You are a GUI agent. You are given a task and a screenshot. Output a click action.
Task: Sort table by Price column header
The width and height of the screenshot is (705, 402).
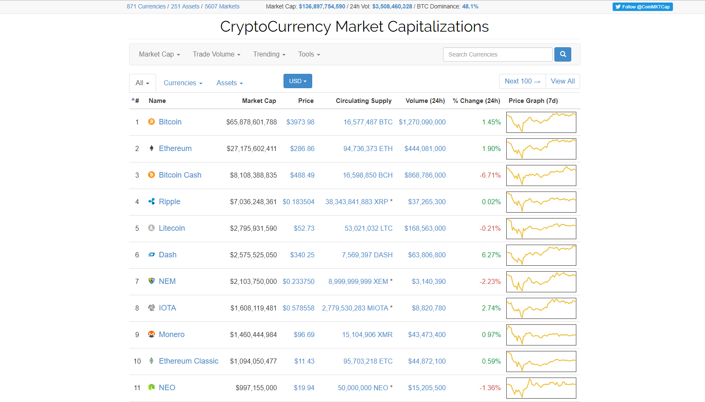(306, 101)
